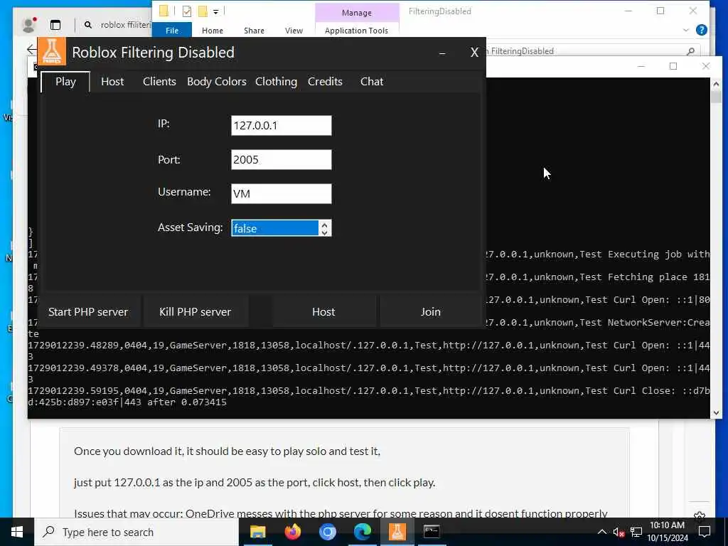Select Application Tools tab in File Explorer
This screenshot has height=546, width=728.
click(357, 30)
